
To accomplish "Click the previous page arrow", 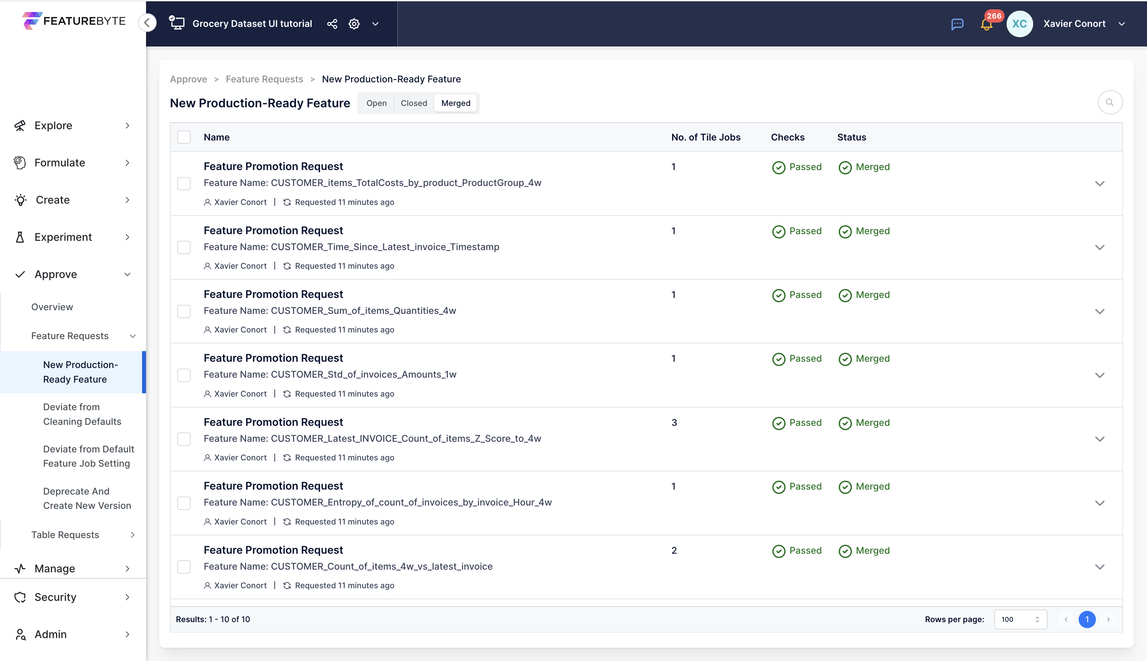I will click(x=1066, y=619).
